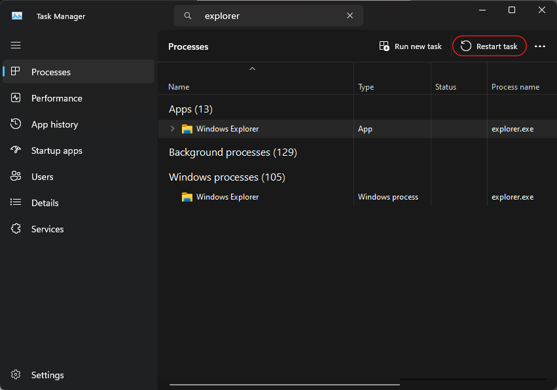Click the Task Manager app icon

pyautogui.click(x=17, y=16)
